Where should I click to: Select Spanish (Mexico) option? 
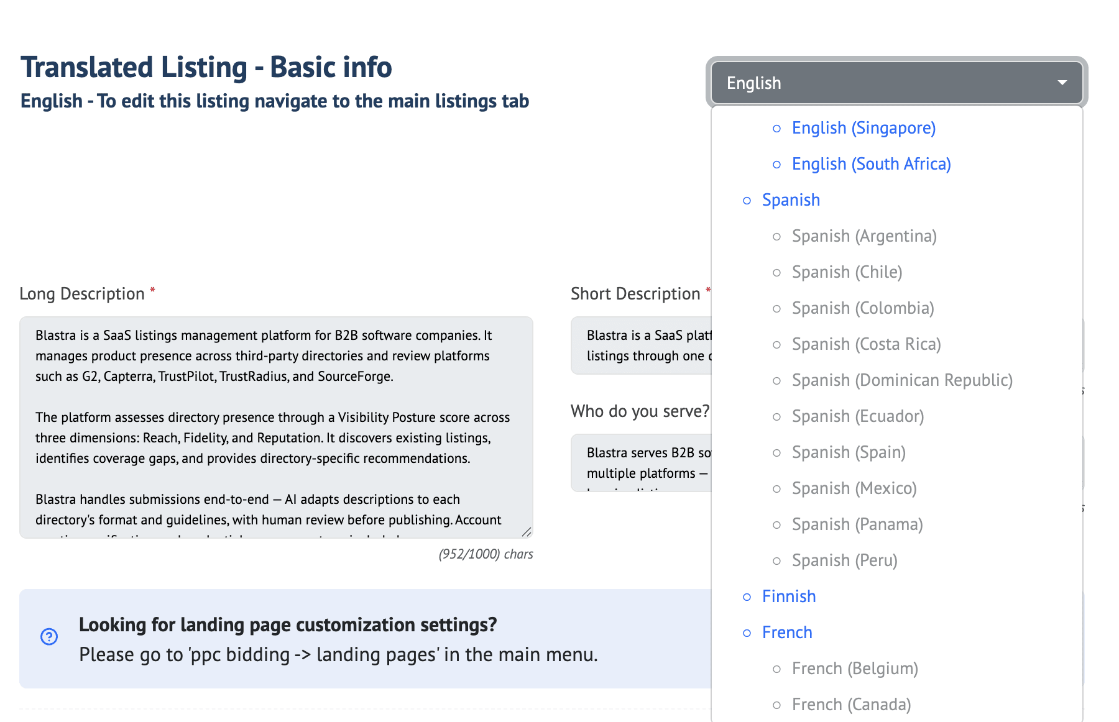[x=854, y=488]
